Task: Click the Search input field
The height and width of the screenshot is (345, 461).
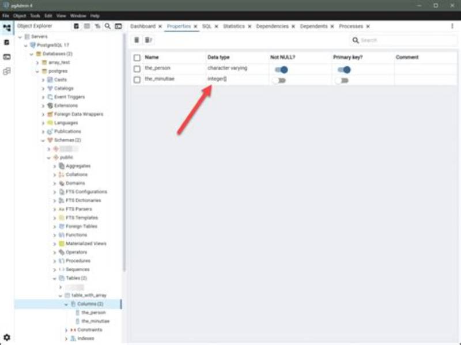Action: tap(408, 40)
